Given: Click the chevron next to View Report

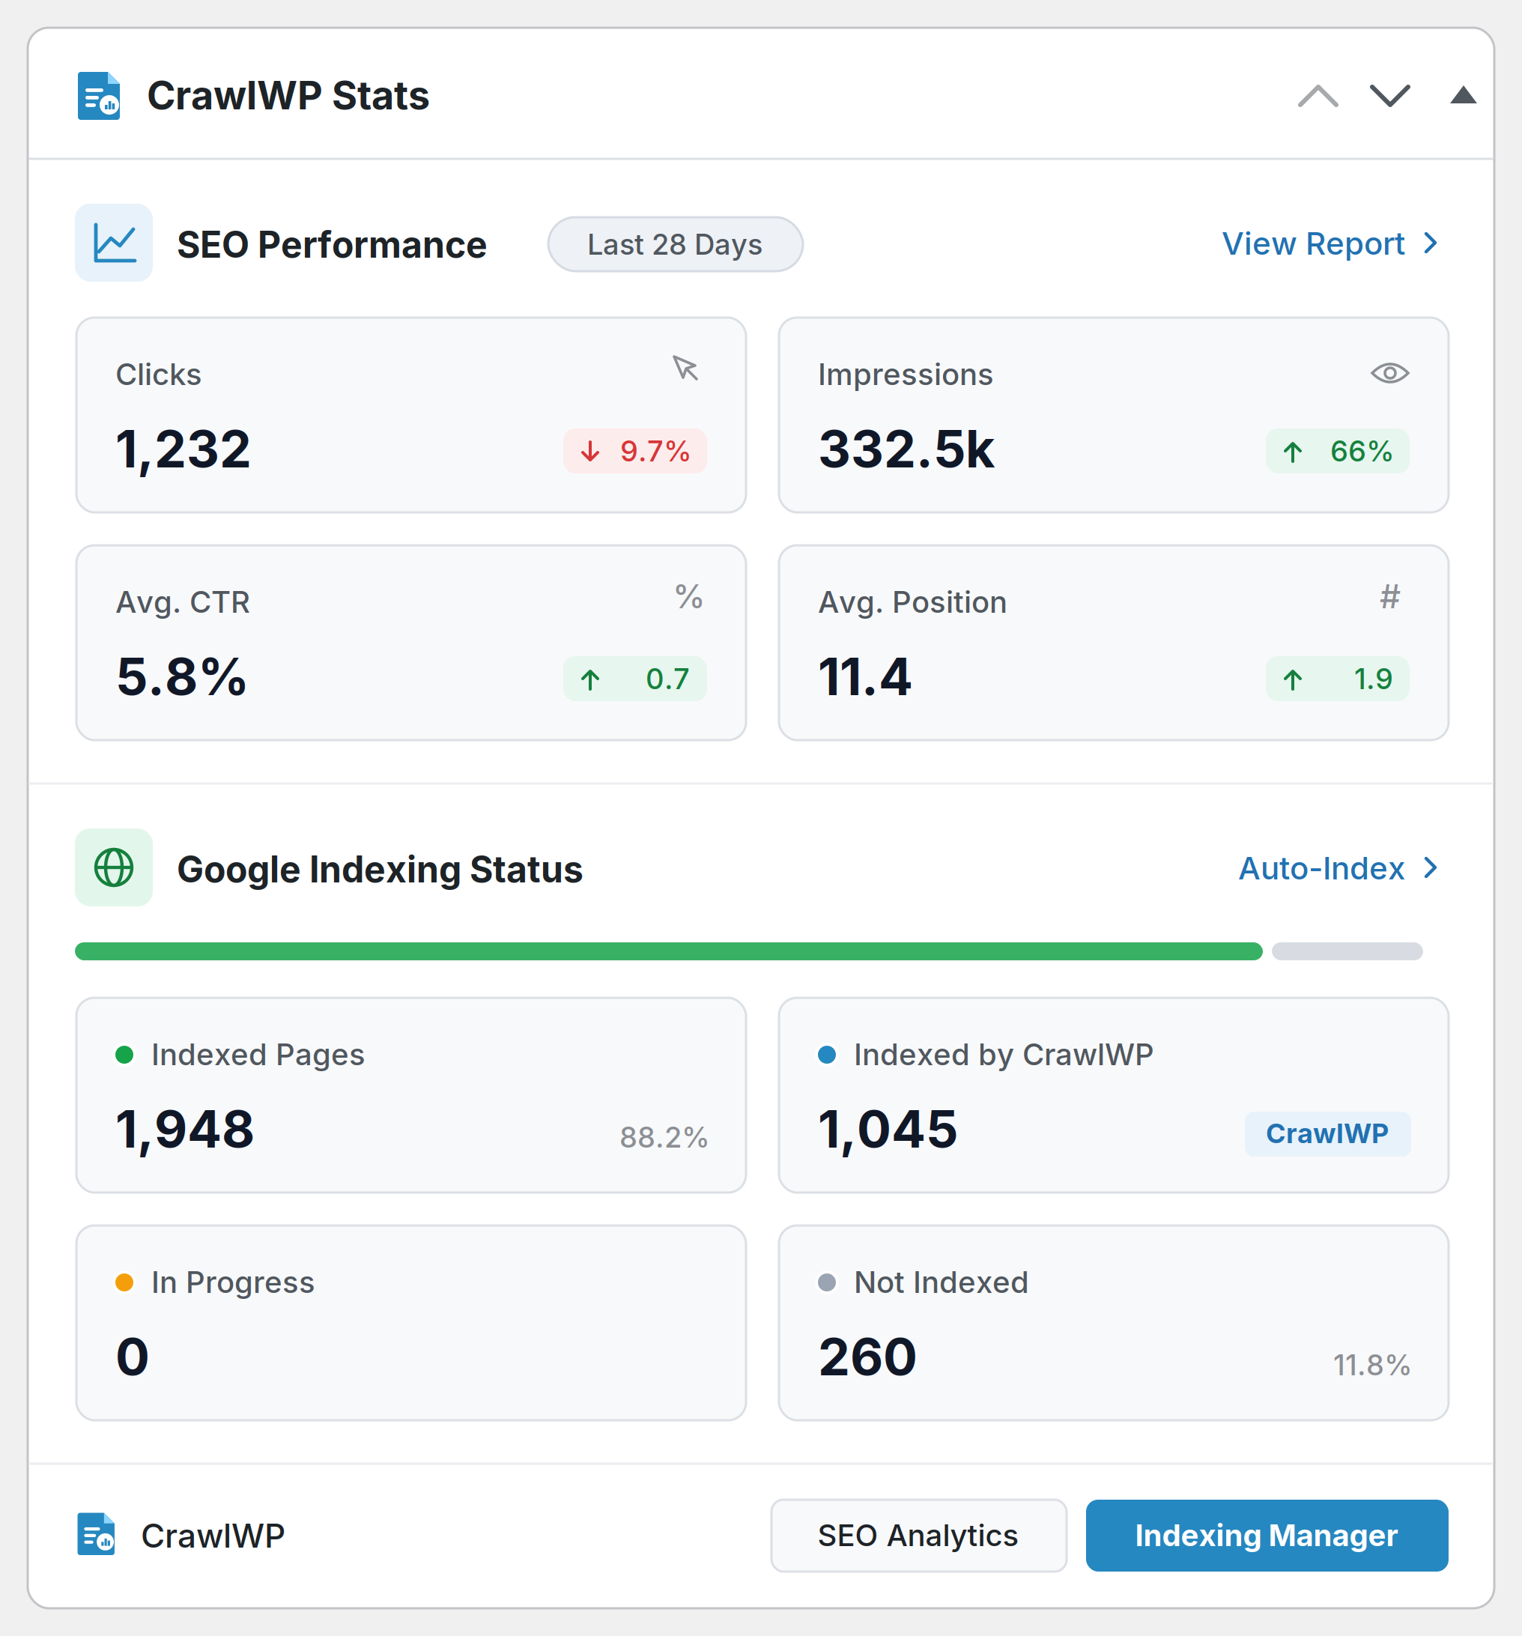Looking at the screenshot, I should click(x=1430, y=243).
